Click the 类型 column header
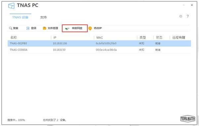This screenshot has height=126, width=199. (x=143, y=37)
